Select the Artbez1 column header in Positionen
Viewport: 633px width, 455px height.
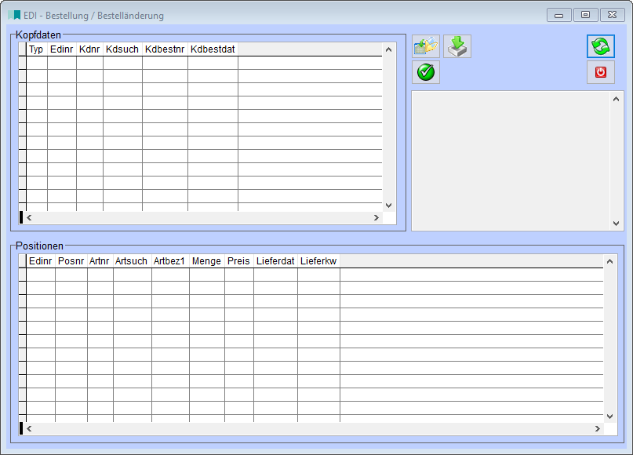pyautogui.click(x=169, y=261)
